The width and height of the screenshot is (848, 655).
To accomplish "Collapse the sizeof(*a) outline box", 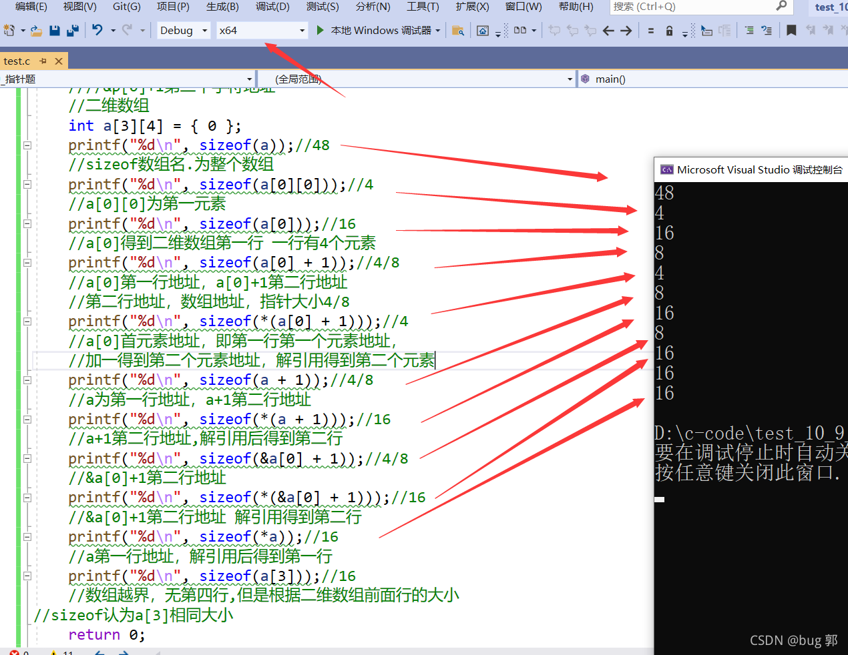I will 27,537.
